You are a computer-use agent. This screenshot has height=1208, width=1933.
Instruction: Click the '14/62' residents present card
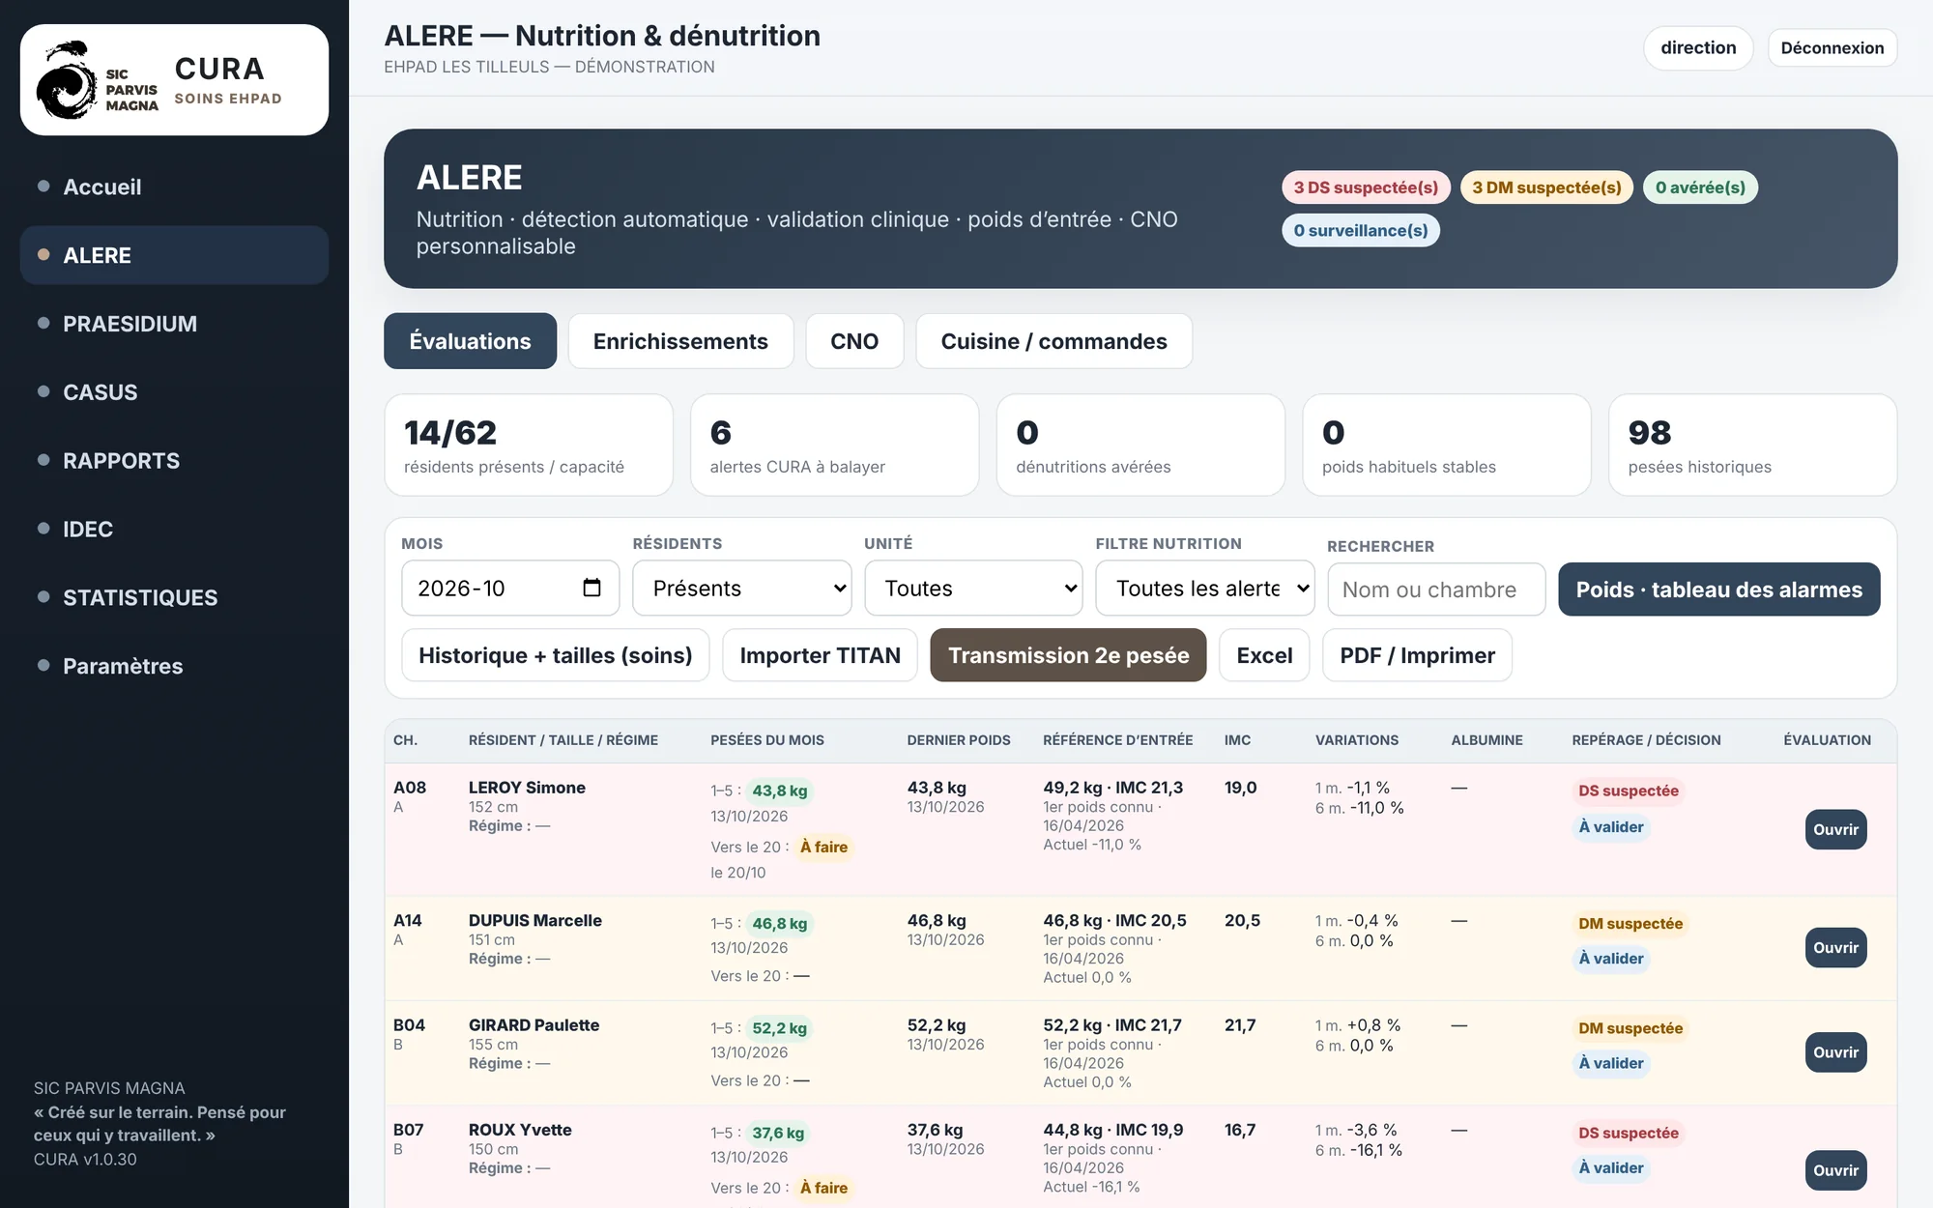pyautogui.click(x=529, y=446)
